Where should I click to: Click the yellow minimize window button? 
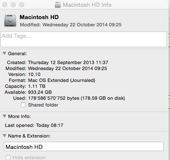pyautogui.click(x=13, y=5)
